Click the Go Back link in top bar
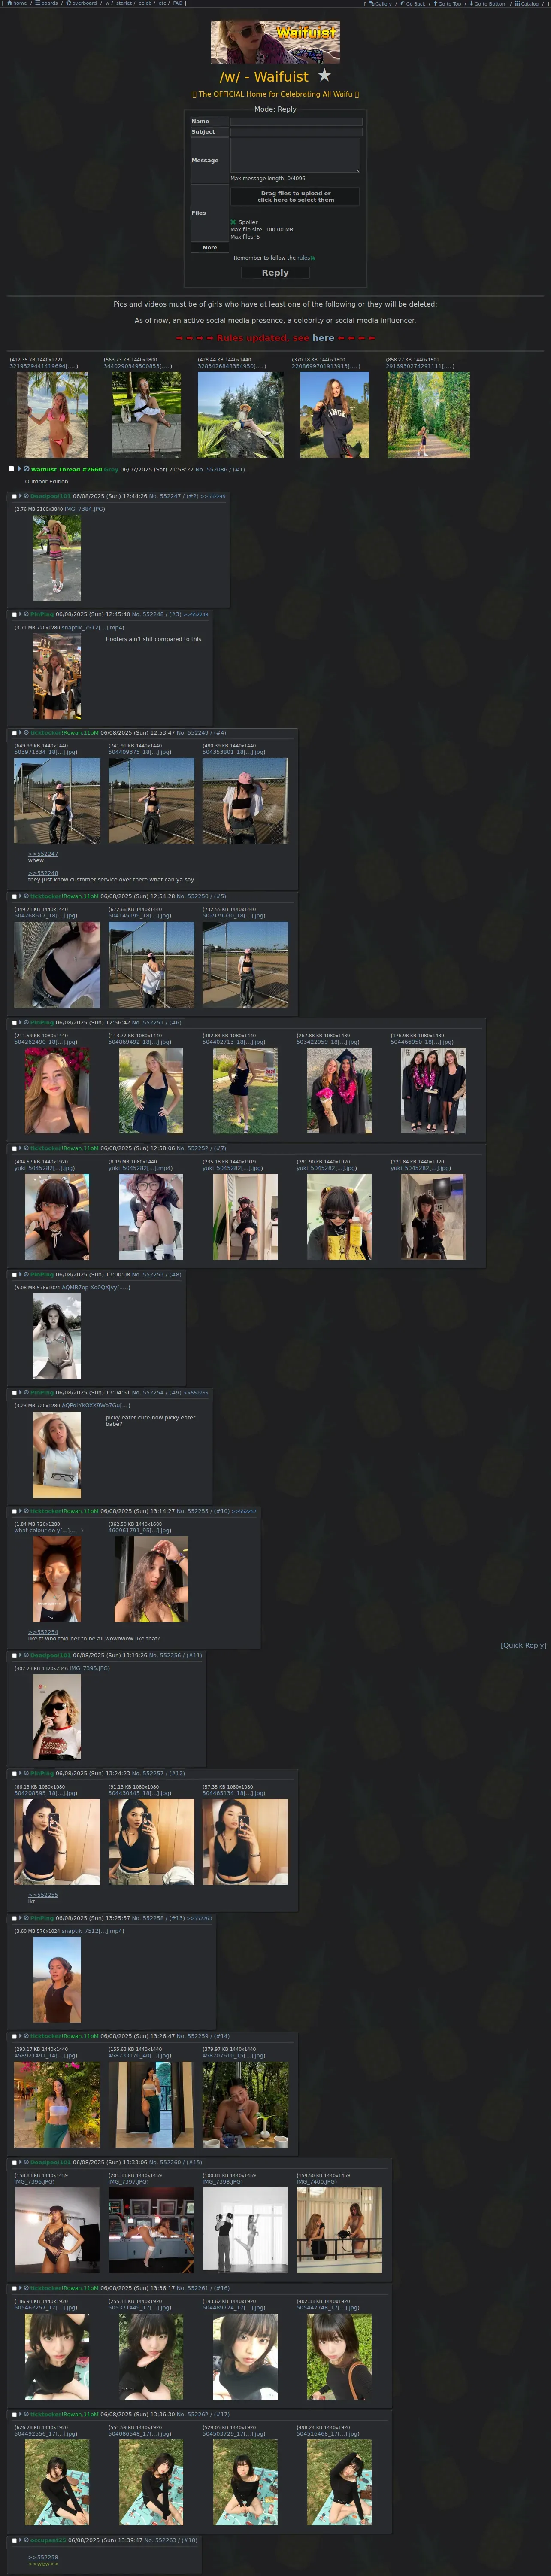Viewport: 551px width, 2576px height. (x=413, y=4)
